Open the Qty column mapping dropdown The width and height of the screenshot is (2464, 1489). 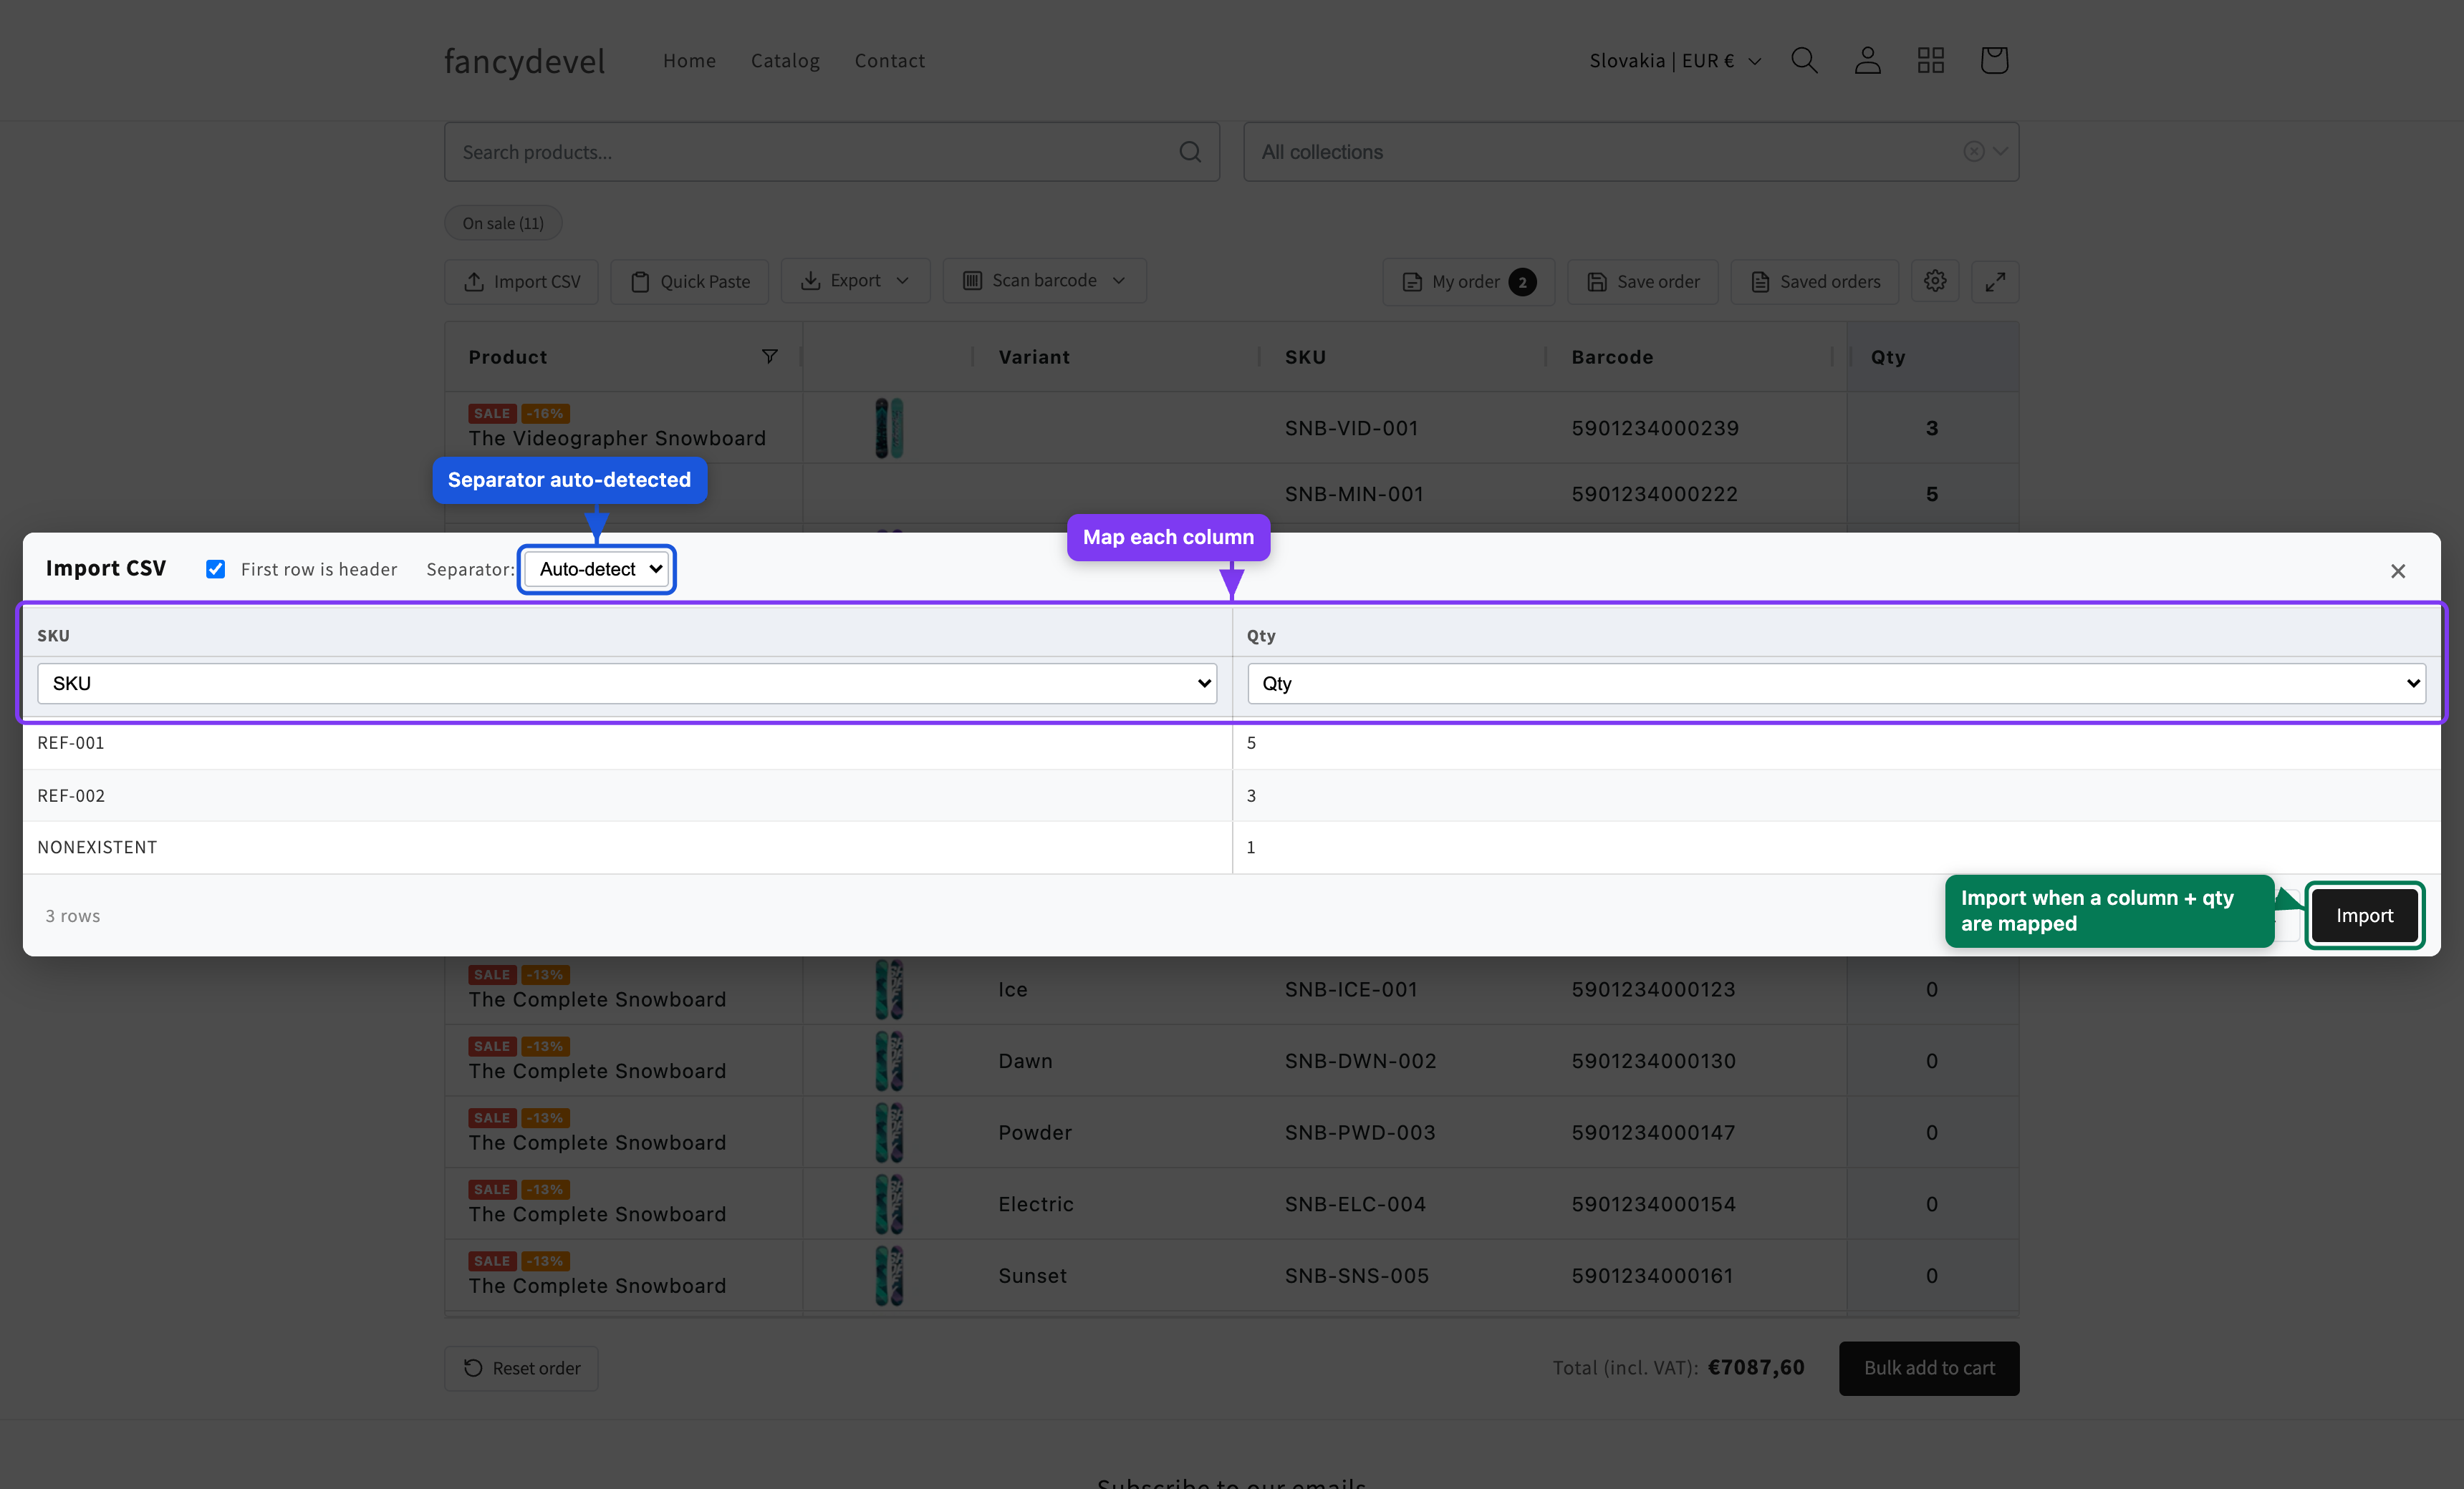click(x=1837, y=684)
